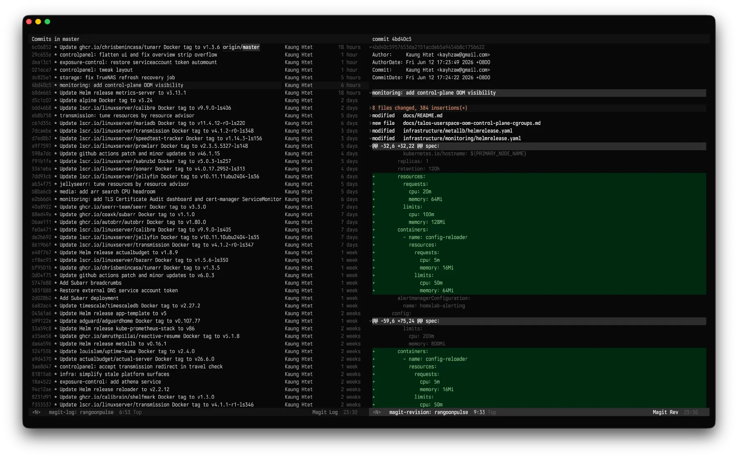Viewport: 738px width, 458px height.
Task: Click '- name: config-reloader' in first hunk
Action: (435, 237)
